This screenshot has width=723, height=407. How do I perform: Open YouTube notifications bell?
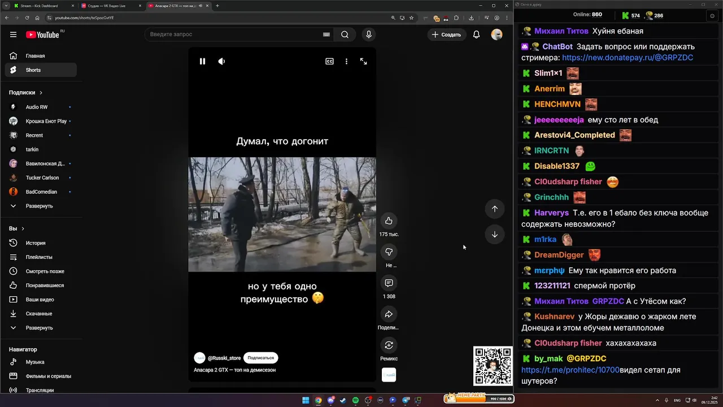pos(476,34)
